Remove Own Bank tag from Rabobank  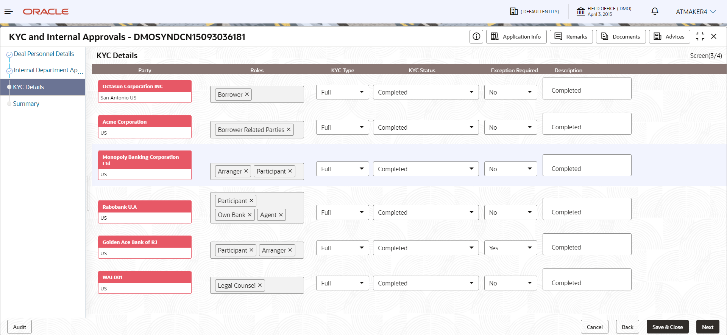(x=250, y=215)
